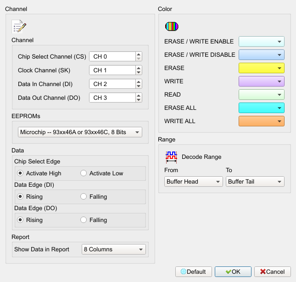Open the EEPROMs Microchip model dropdown
This screenshot has width=296, height=282.
click(80, 132)
